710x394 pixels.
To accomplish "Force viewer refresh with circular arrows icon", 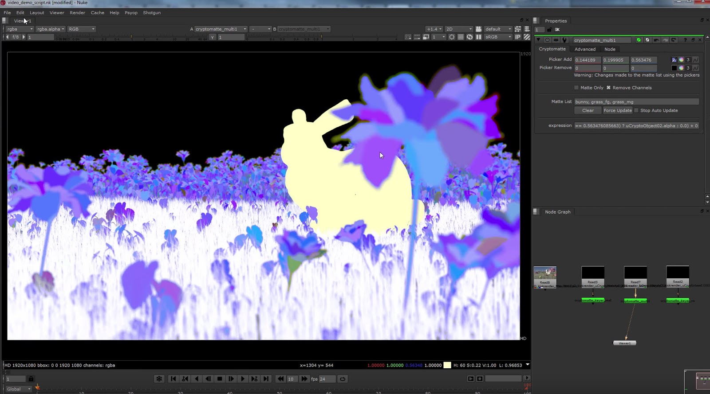I will 469,37.
